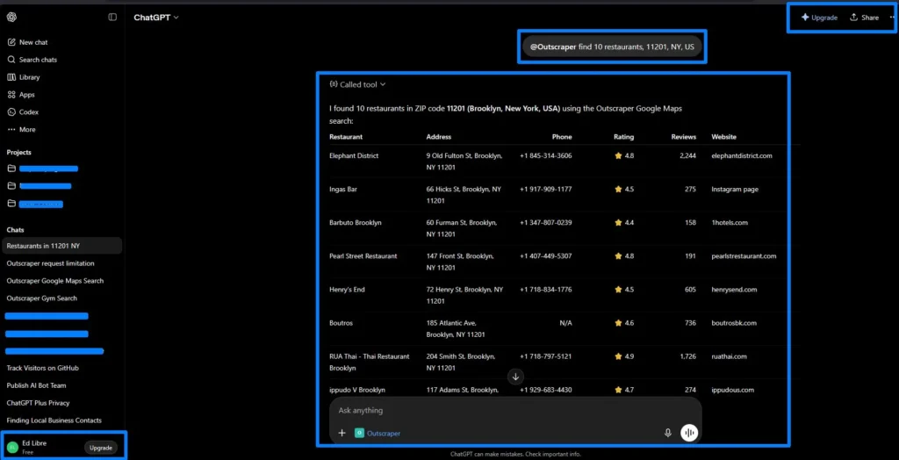Open the second project folder
Viewport: 899px width, 460px height.
click(40, 186)
